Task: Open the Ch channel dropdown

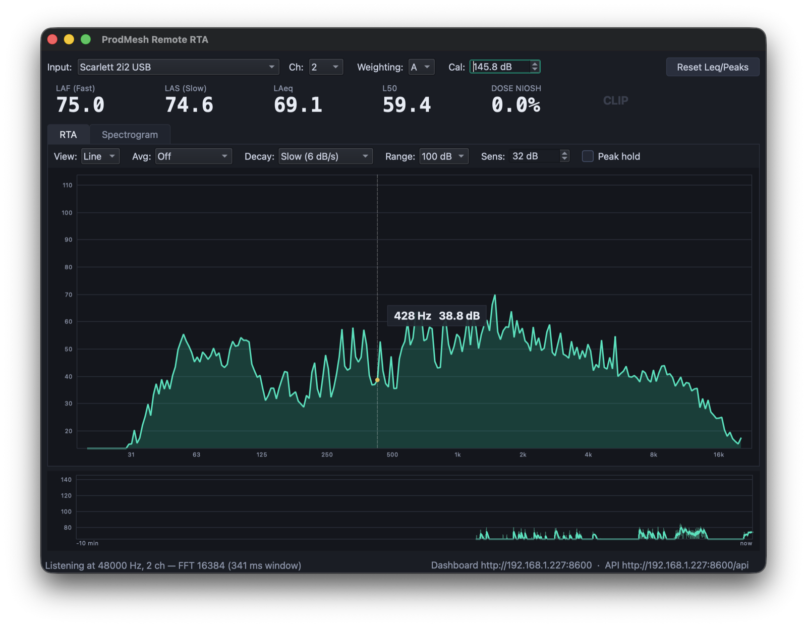Action: [x=326, y=67]
